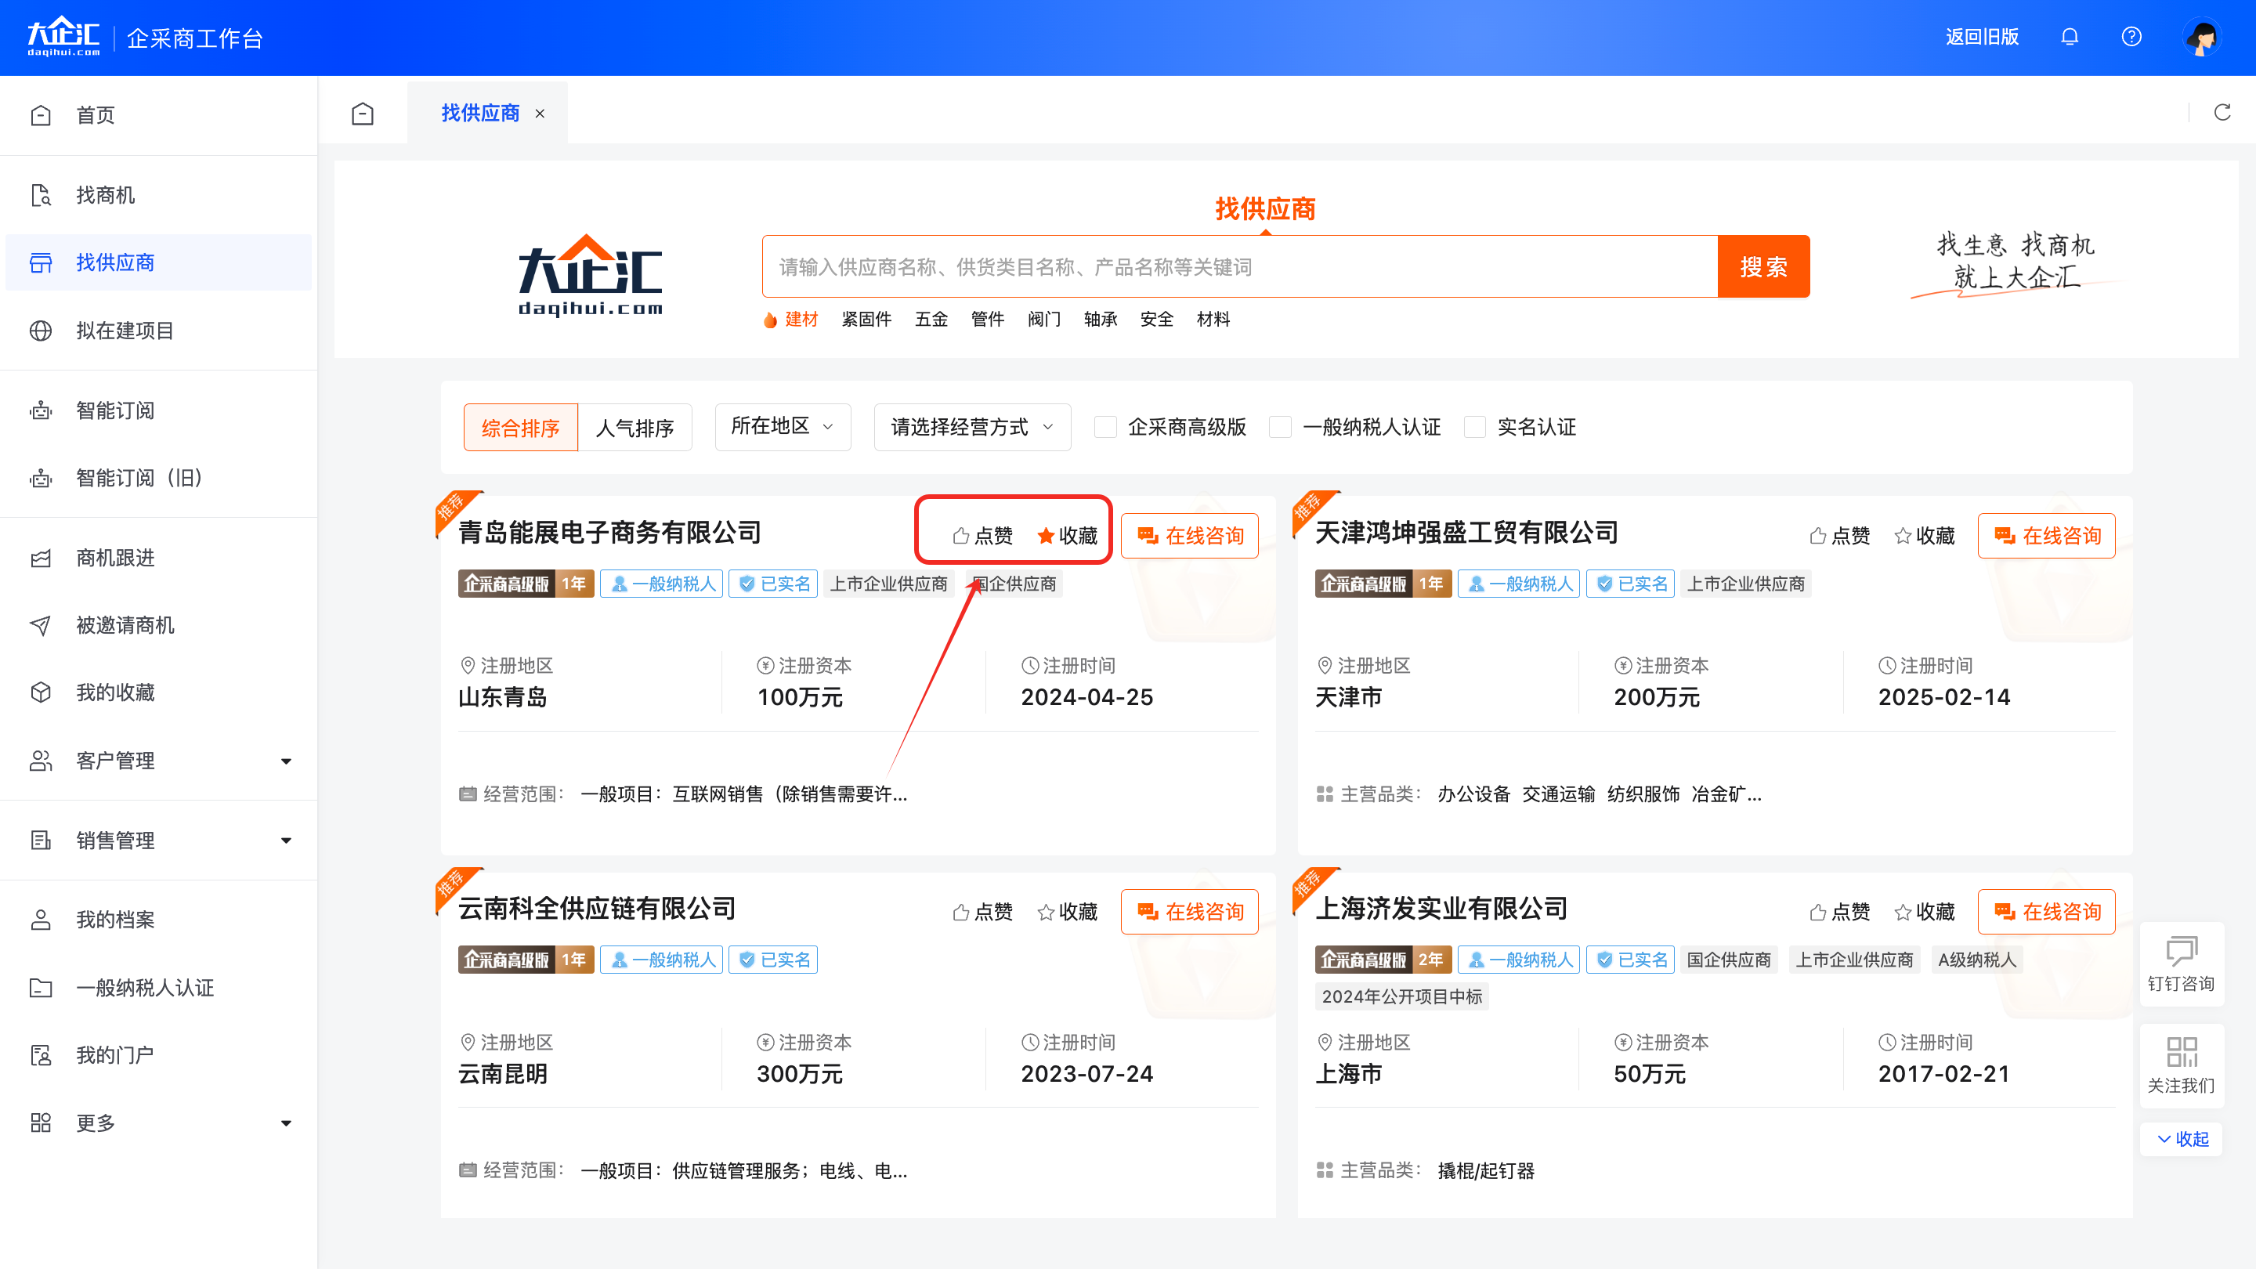Expand 客户管理 sidebar submenu
Image resolution: width=2256 pixels, height=1269 pixels.
[158, 760]
